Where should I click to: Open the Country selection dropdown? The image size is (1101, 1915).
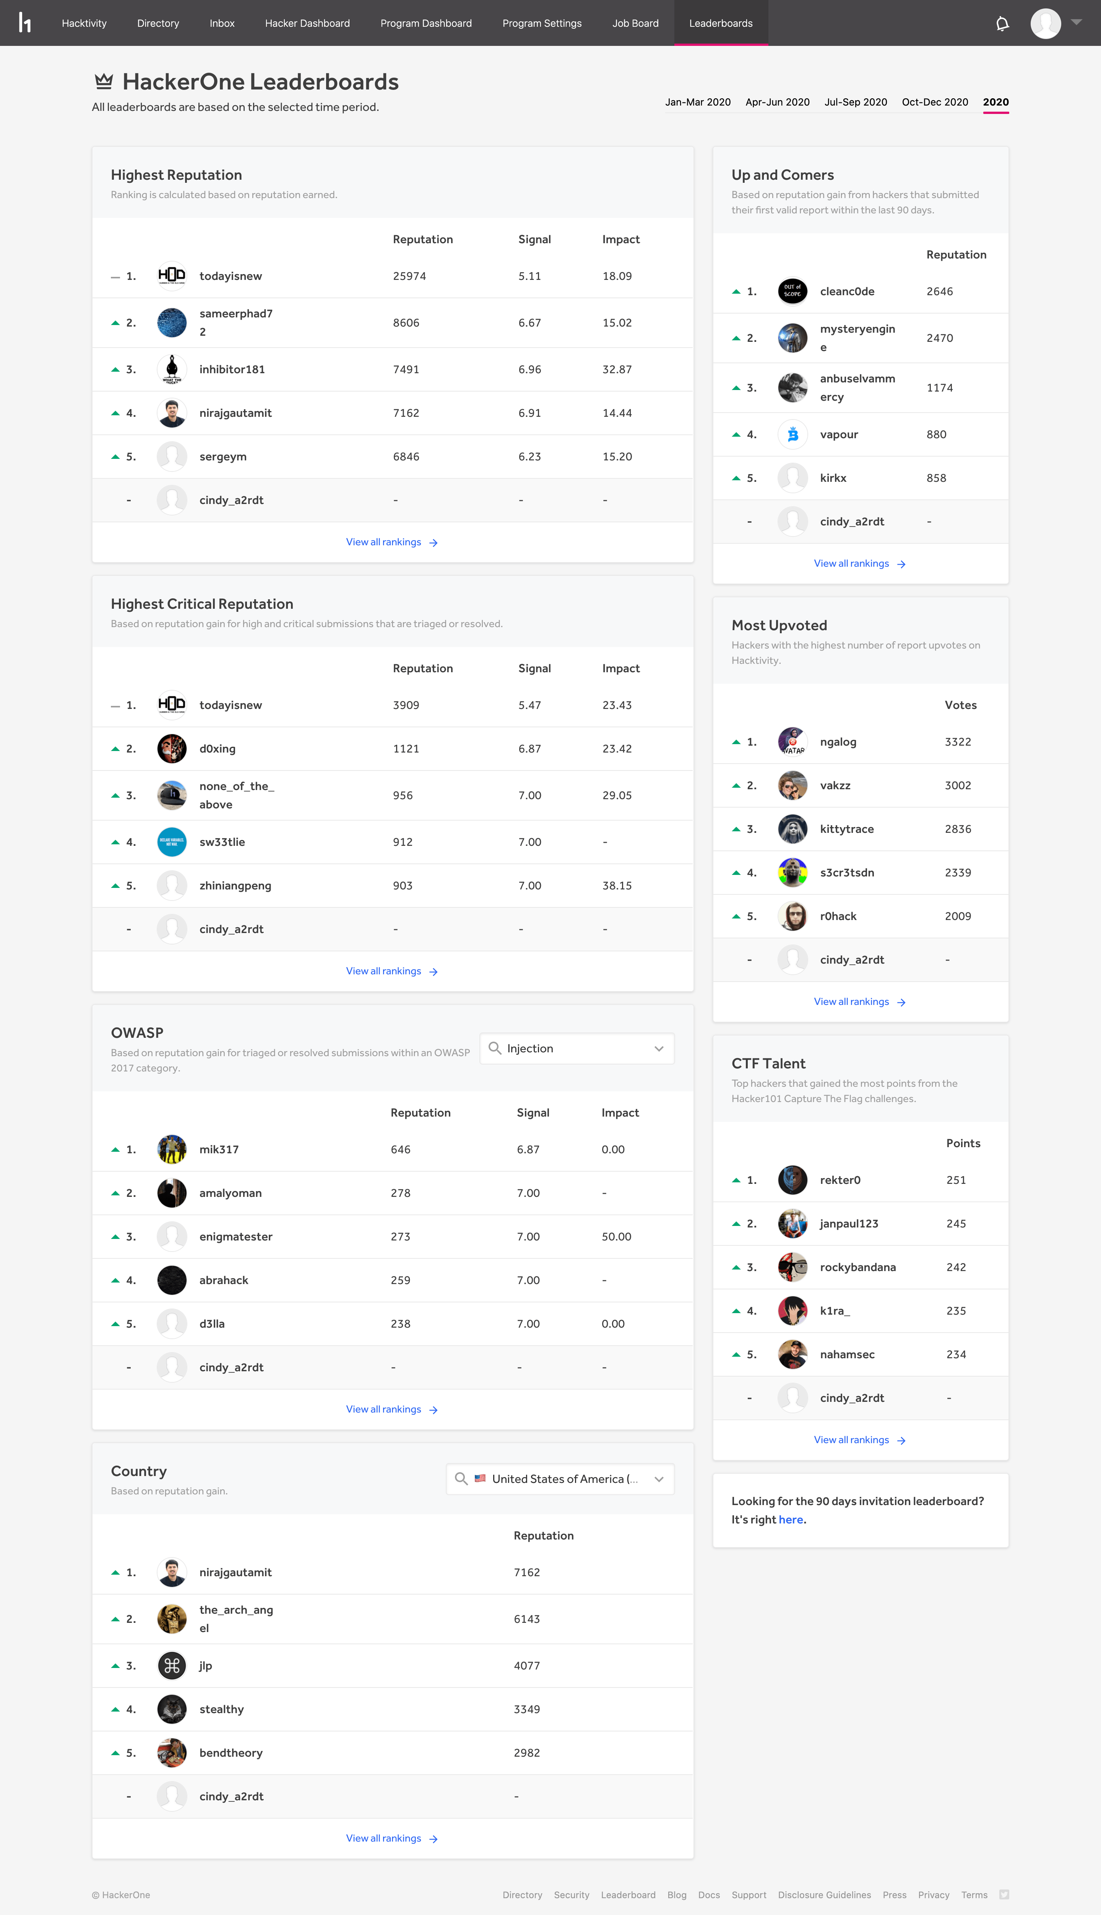pyautogui.click(x=560, y=1479)
